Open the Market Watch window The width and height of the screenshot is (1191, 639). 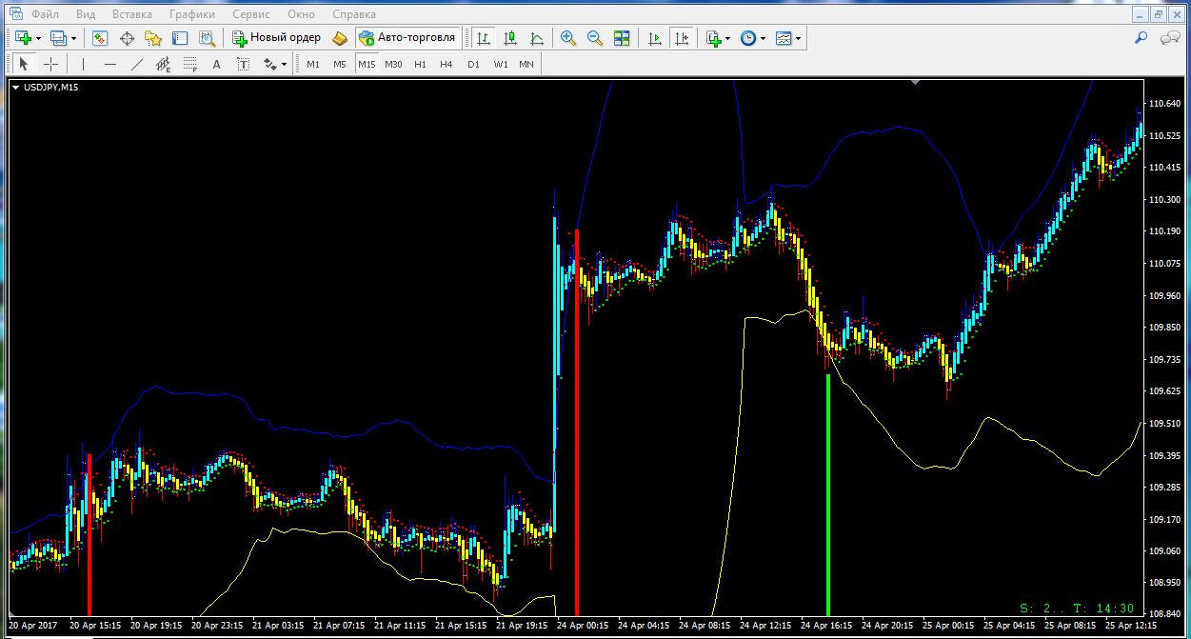(100, 38)
